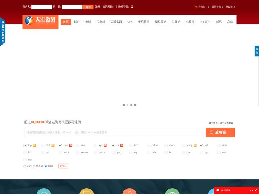Click the online chat bubble icon
Image resolution: width=259 pixels, height=194 pixels.
point(218,190)
